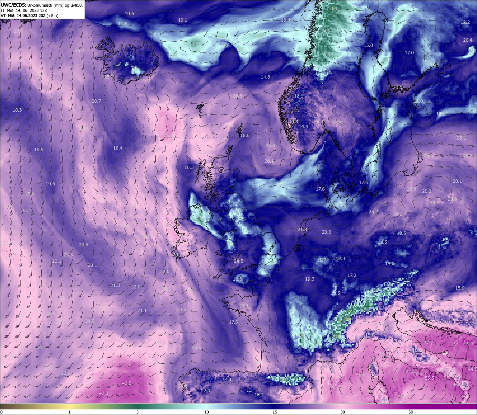Select the 19.9 value label
Image resolution: width=477 pixels, height=415 pixels.
tap(39, 149)
